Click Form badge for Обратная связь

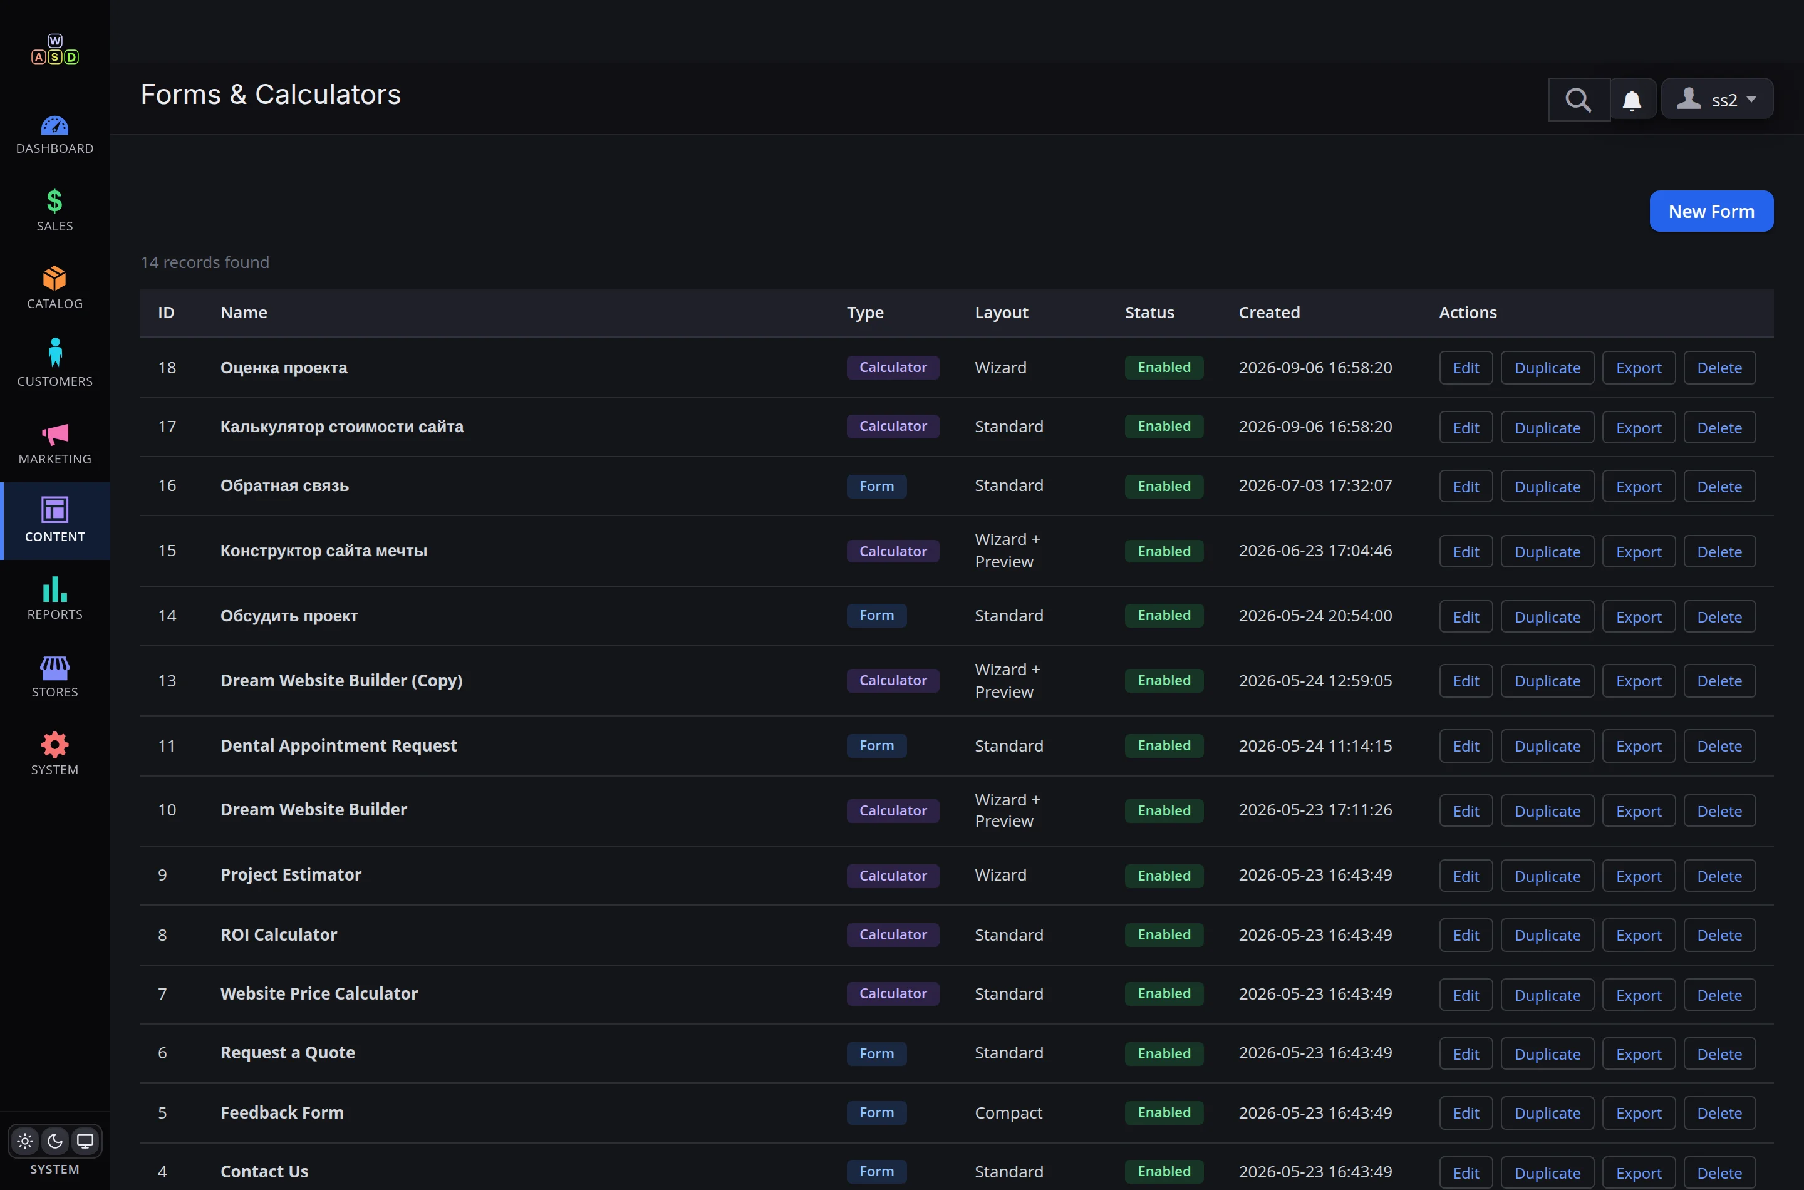tap(876, 487)
